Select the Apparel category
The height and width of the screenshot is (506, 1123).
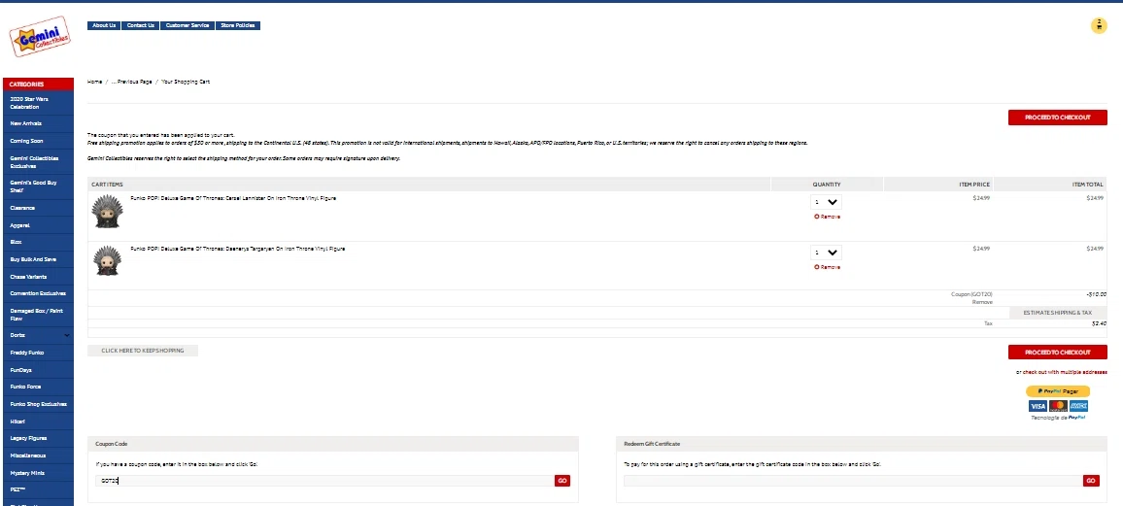pos(38,225)
